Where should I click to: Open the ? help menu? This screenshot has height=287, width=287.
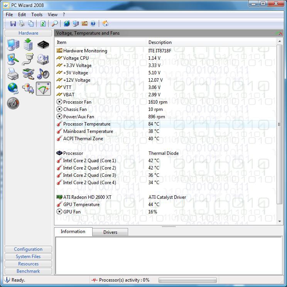[64, 15]
